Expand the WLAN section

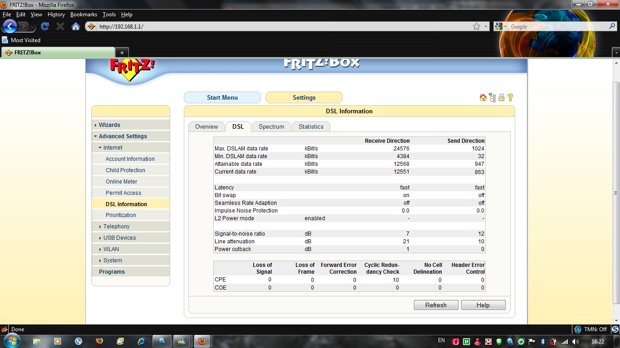click(x=131, y=249)
